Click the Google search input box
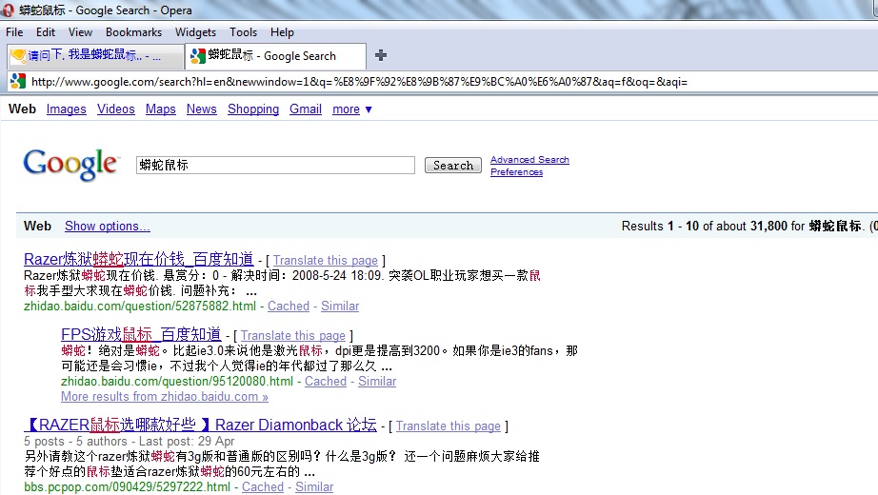The height and width of the screenshot is (495, 878). pos(275,166)
